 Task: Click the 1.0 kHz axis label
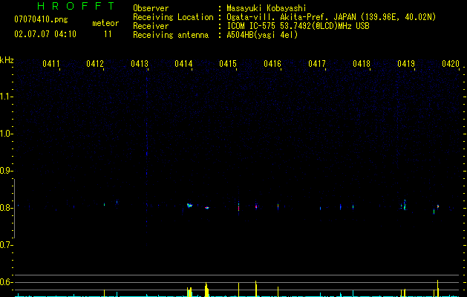click(6, 134)
